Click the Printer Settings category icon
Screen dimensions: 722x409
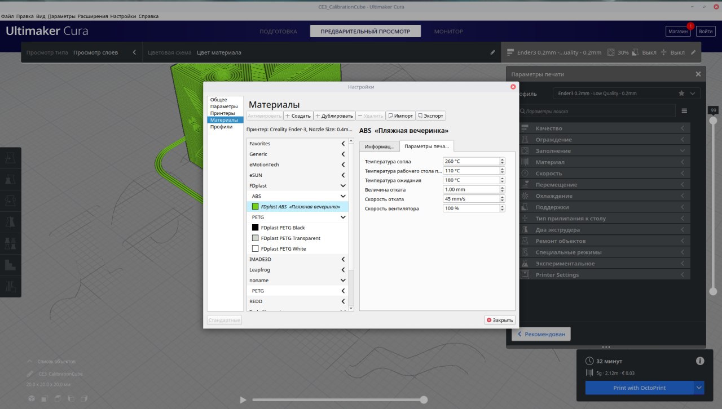[525, 275]
